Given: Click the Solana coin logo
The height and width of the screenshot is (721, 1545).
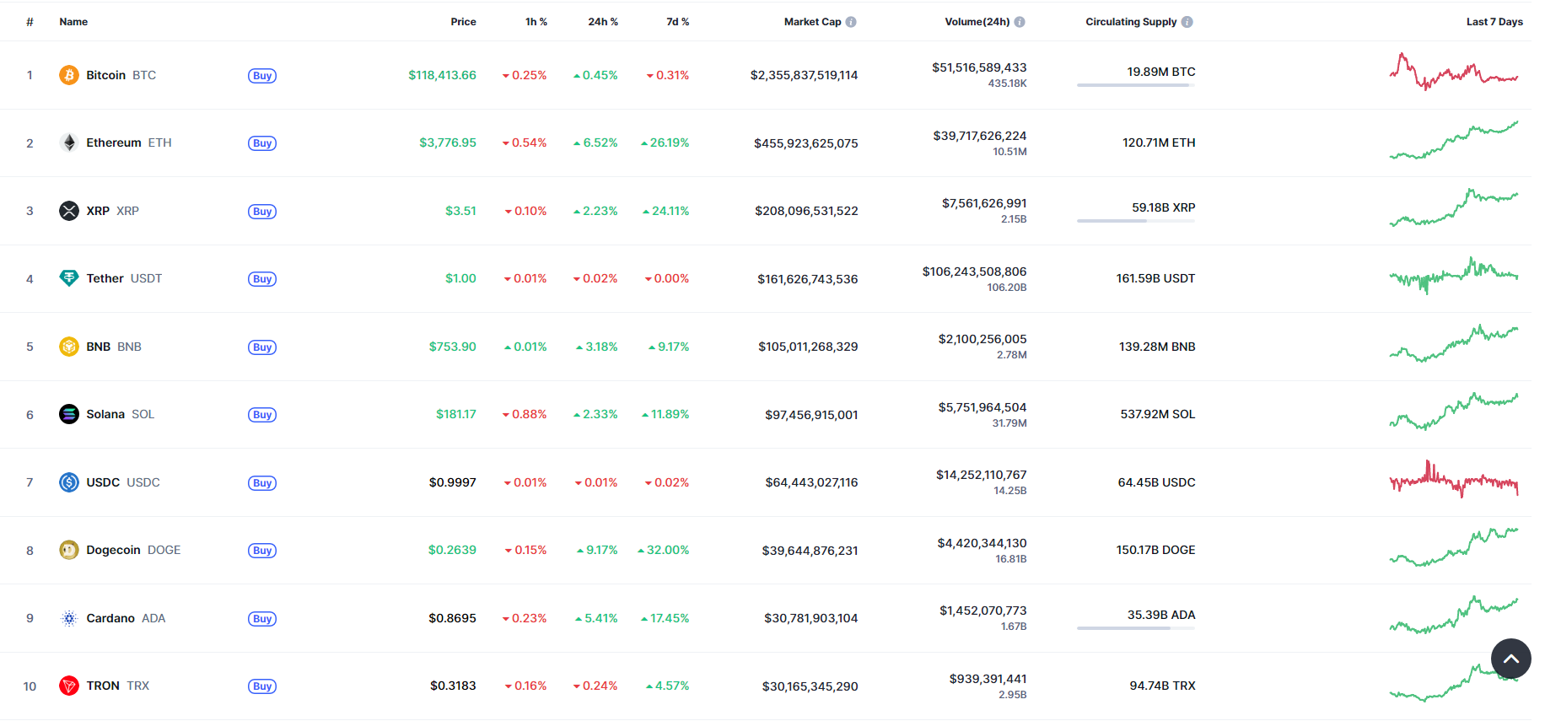Looking at the screenshot, I should (69, 414).
